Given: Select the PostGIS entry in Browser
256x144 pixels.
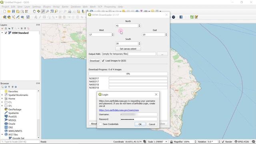Looking at the screenshot, I should pos(12,116).
